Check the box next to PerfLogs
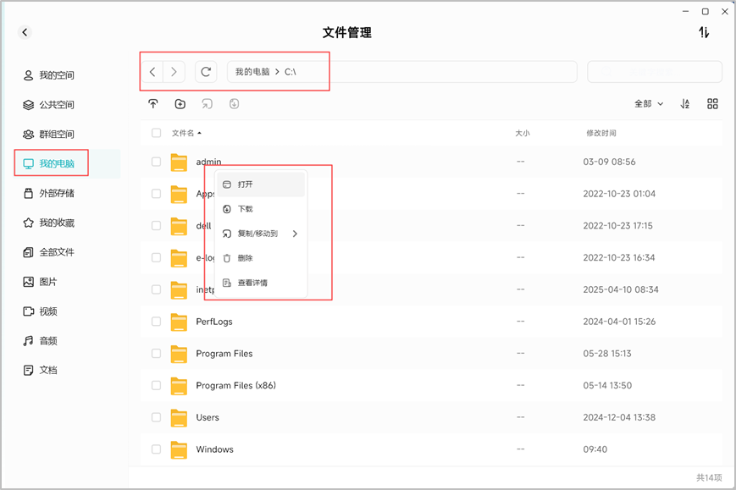 pyautogui.click(x=157, y=322)
